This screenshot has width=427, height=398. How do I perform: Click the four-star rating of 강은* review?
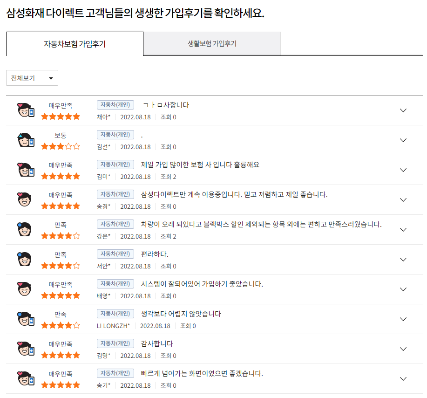[x=61, y=236]
